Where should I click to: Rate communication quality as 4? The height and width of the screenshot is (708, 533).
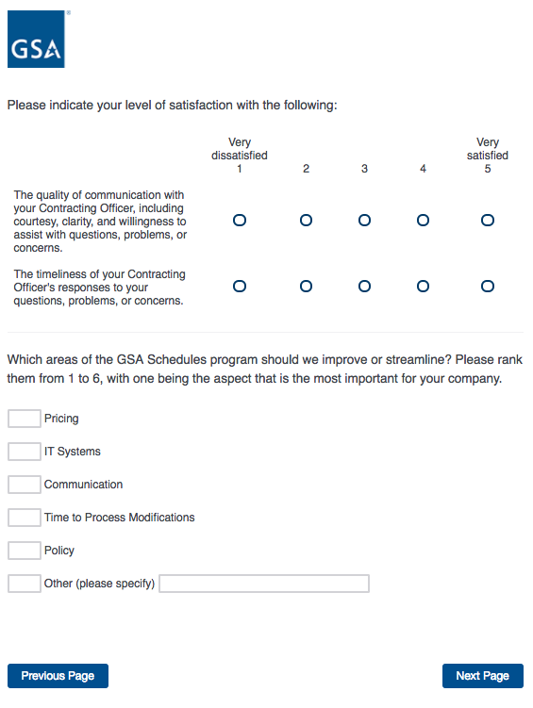coord(423,221)
